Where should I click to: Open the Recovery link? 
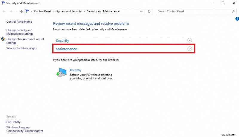coord(76,70)
